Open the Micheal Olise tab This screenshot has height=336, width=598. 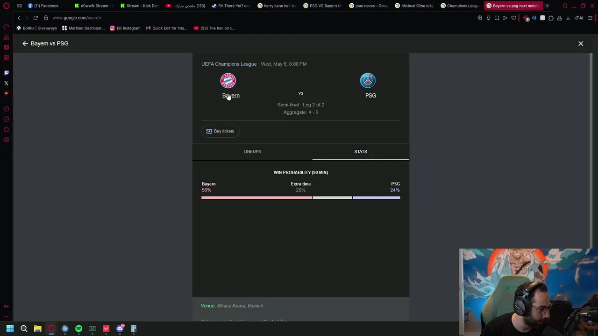tap(414, 6)
